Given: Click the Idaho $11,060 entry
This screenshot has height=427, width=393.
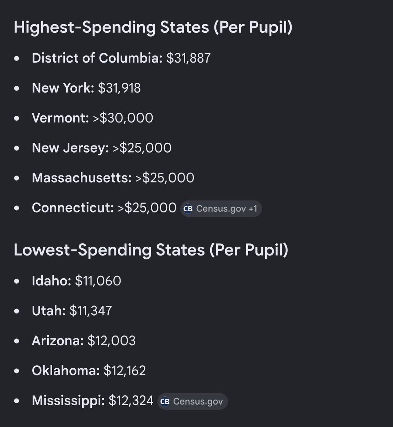Looking at the screenshot, I should 76,281.
